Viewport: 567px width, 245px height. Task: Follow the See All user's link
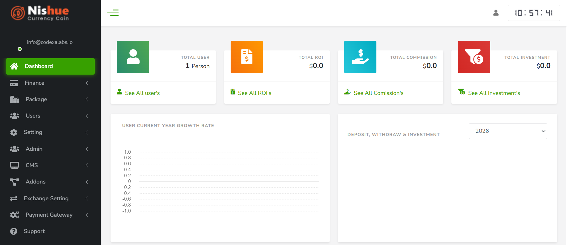142,93
